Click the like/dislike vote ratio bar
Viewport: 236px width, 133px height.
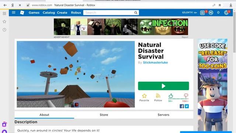[178, 99]
